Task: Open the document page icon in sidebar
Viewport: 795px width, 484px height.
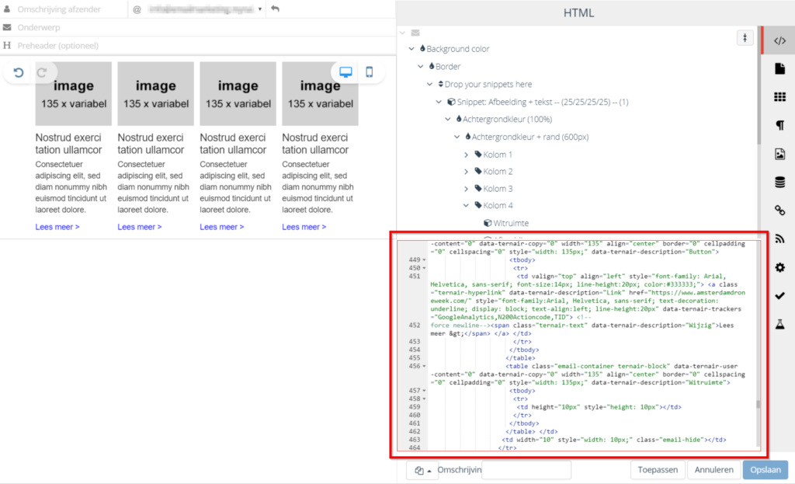Action: (779, 69)
